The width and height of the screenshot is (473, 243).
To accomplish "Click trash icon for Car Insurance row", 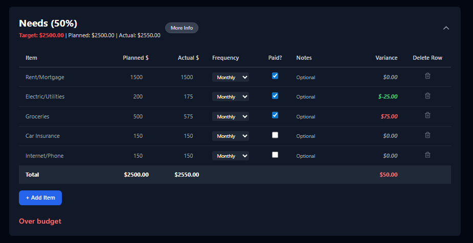I will point(427,135).
